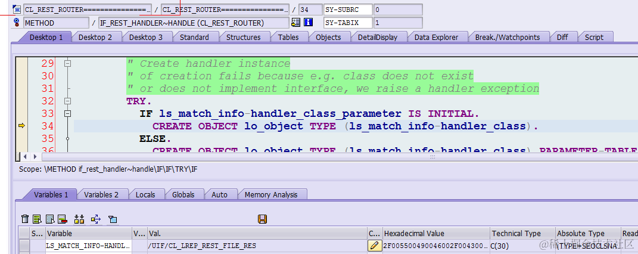This screenshot has width=638, height=254.
Task: Click the program source icon beside CL_REST_ROUTER
Action: tap(17, 9)
